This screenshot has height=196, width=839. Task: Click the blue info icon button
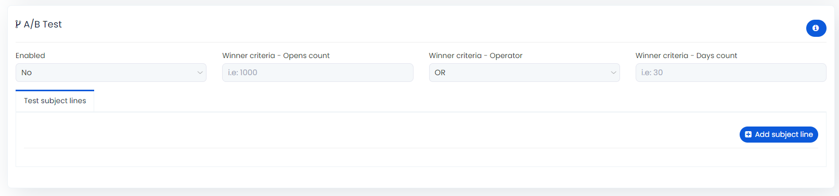click(816, 28)
